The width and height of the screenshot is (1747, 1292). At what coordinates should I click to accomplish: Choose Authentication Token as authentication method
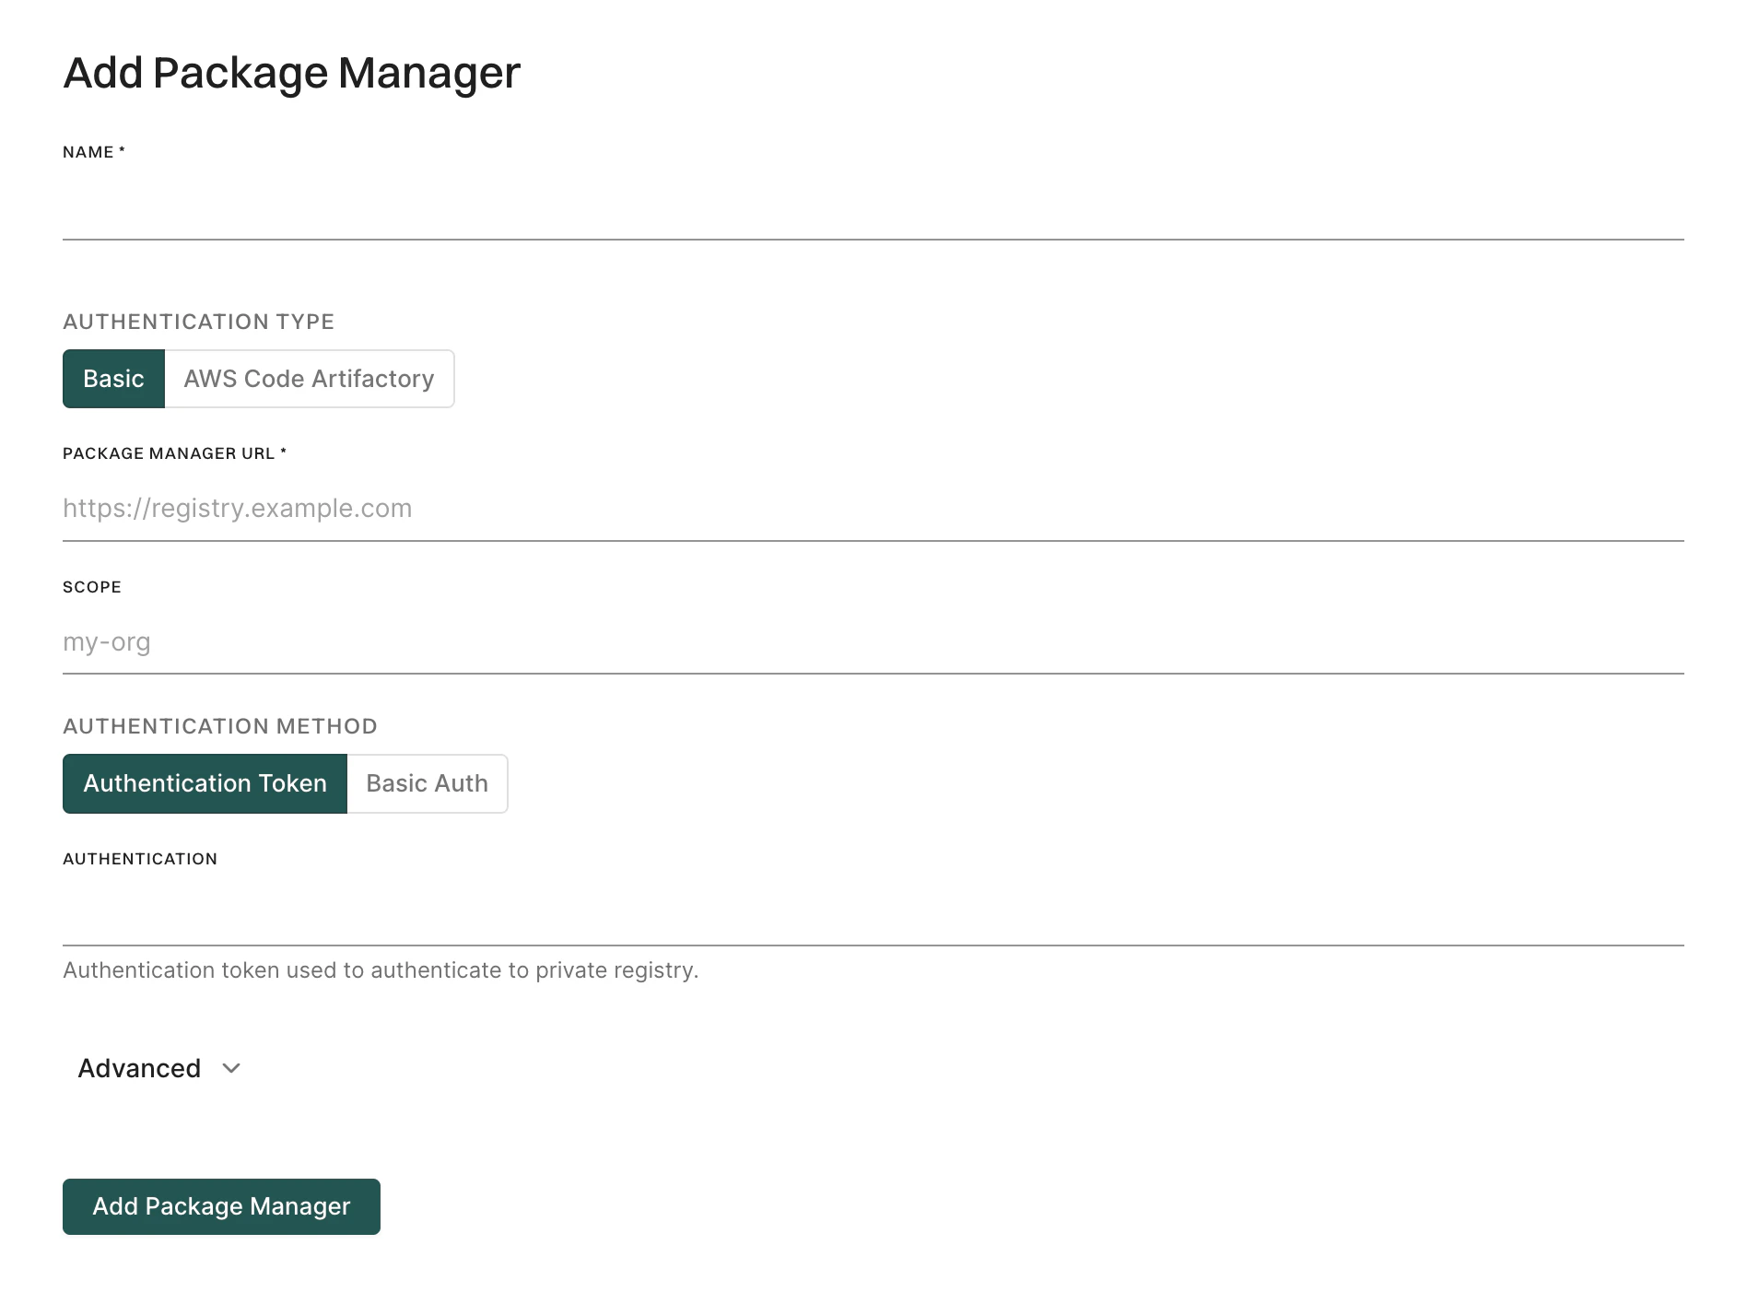[x=205, y=782]
